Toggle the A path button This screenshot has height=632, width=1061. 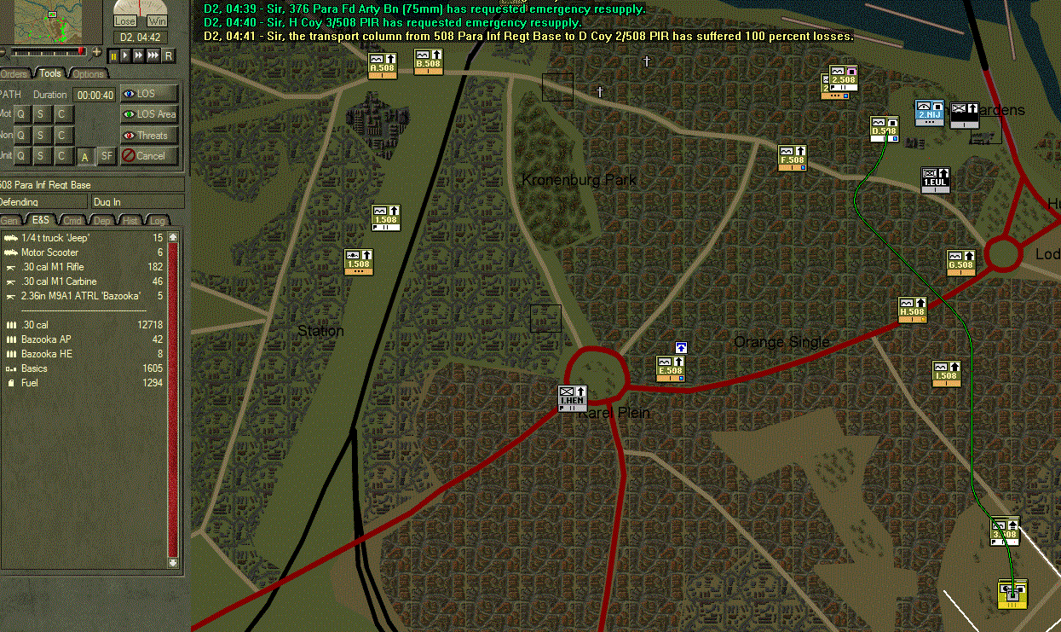[x=84, y=156]
